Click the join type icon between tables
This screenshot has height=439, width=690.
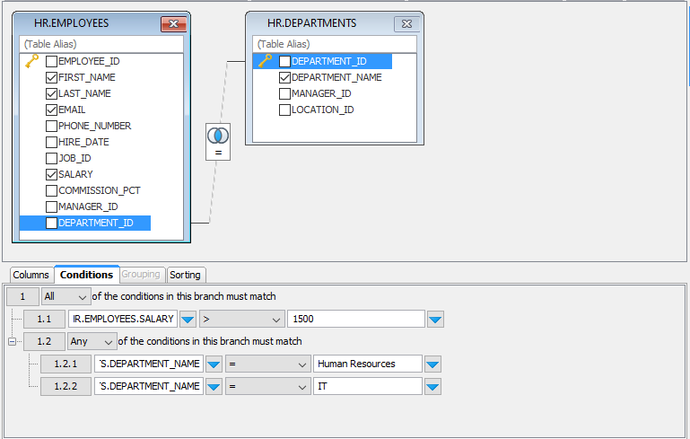pyautogui.click(x=218, y=136)
